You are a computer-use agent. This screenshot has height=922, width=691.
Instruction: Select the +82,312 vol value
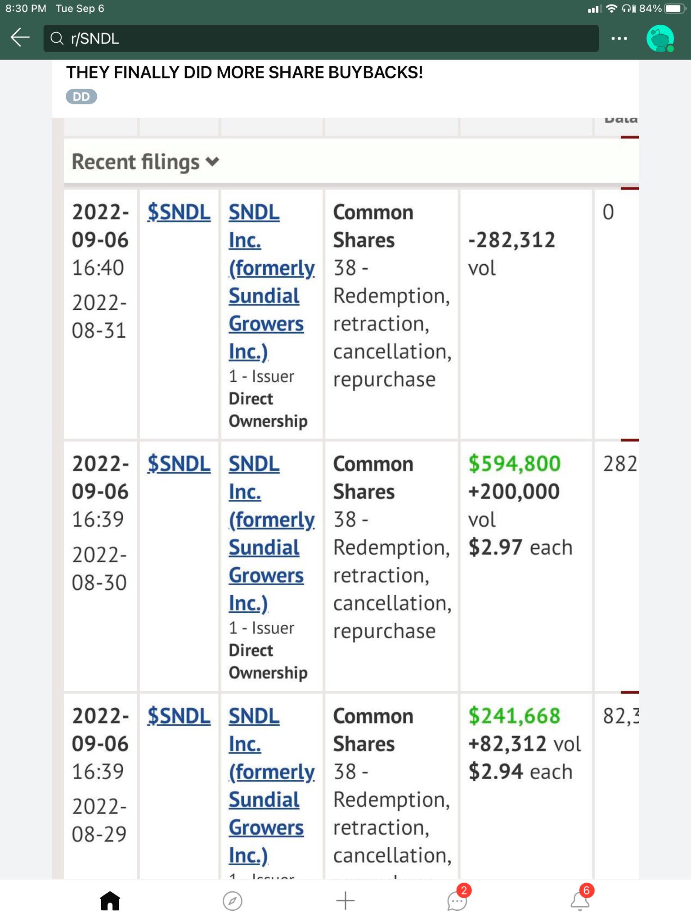(525, 744)
